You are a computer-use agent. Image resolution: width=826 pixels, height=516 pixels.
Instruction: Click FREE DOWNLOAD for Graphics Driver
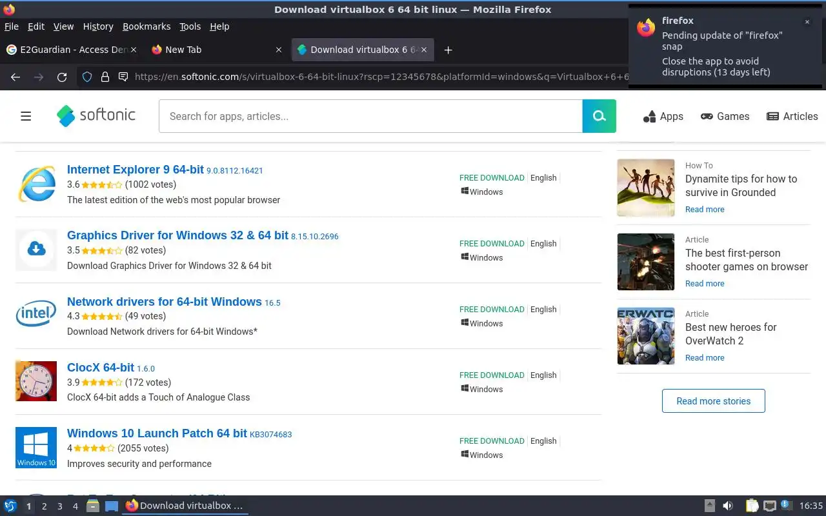tap(492, 243)
